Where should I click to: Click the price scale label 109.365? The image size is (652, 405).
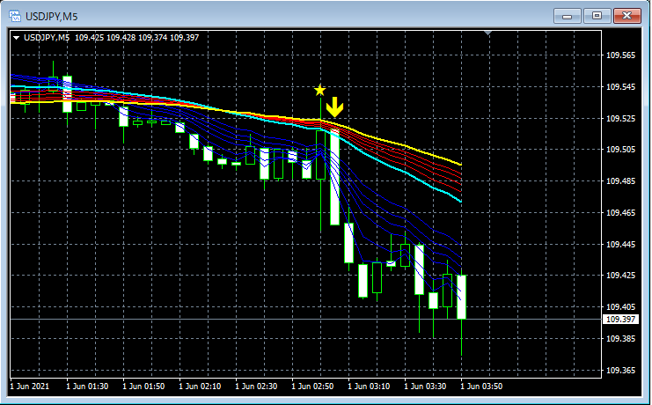point(621,370)
